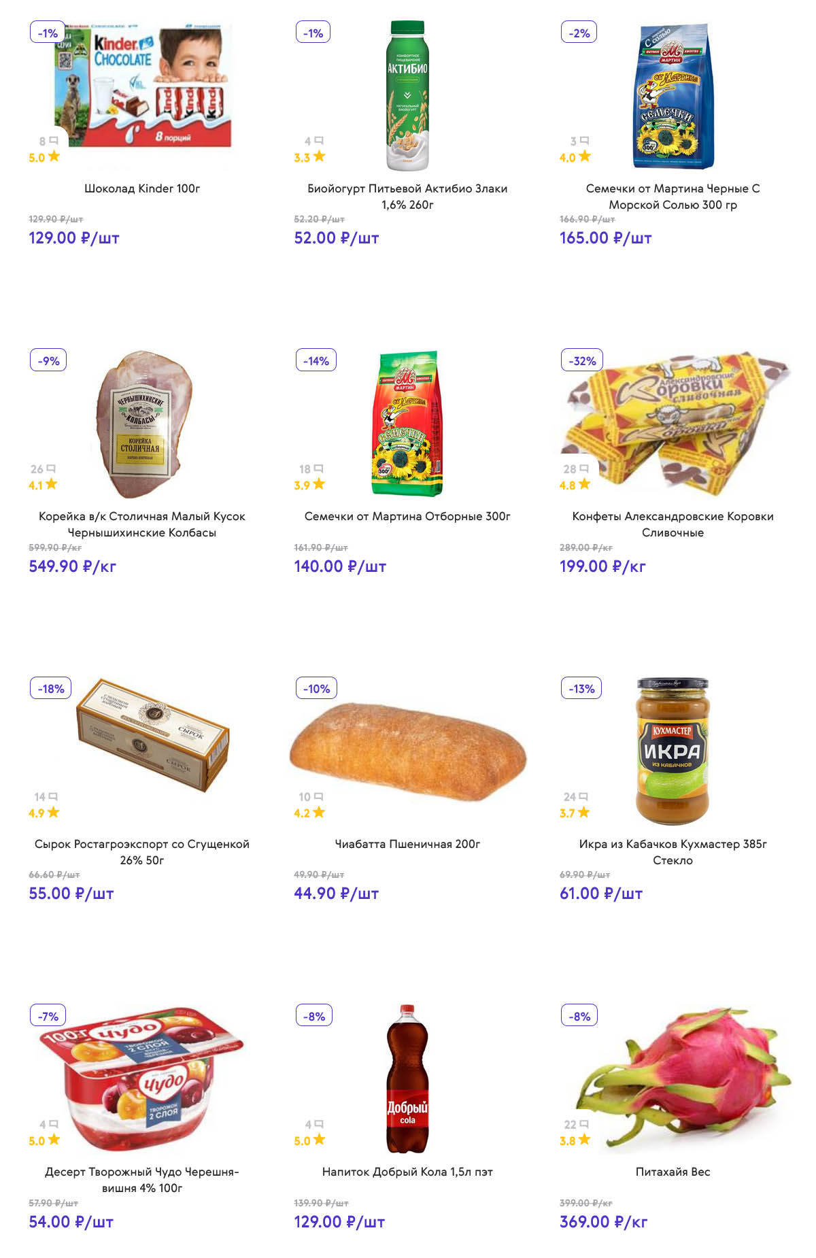
Task: Open the Шоколад Kinder 100г product link
Action: pyautogui.click(x=142, y=188)
